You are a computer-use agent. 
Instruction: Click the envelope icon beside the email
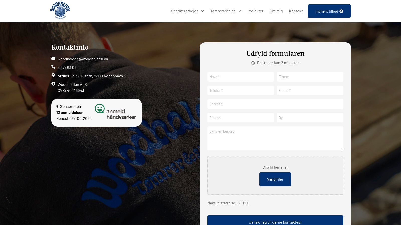tap(53, 58)
